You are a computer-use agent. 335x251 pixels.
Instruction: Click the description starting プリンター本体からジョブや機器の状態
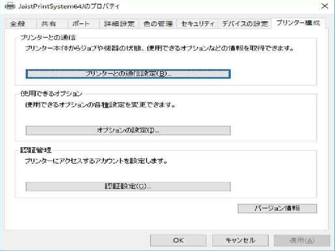(x=160, y=48)
